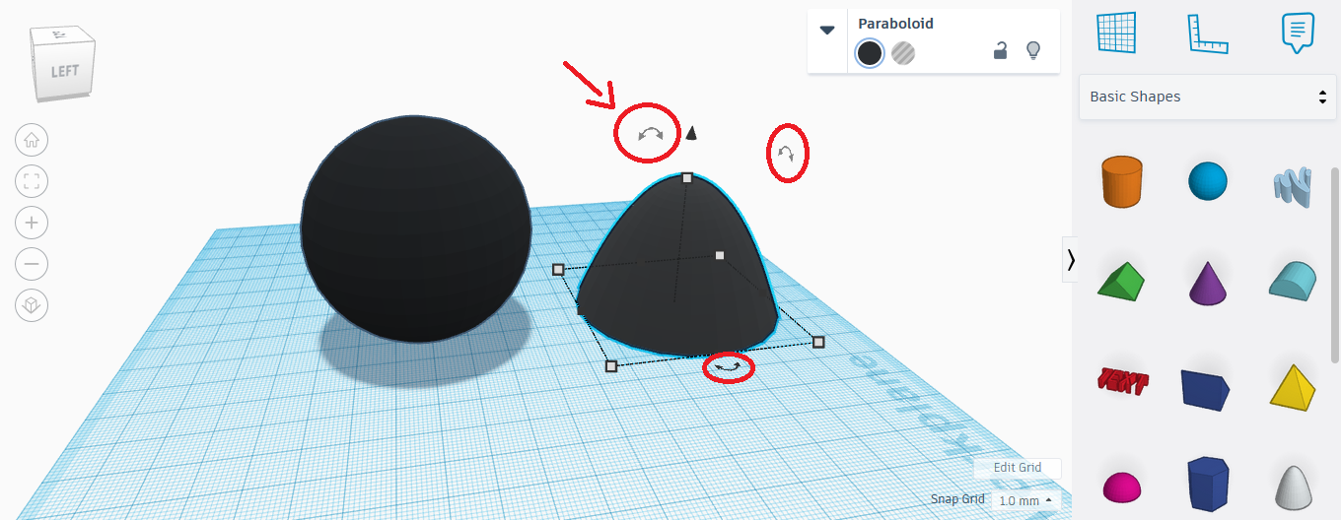The image size is (1341, 520).
Task: Click the Paraboloid shape name label
Action: pos(895,24)
